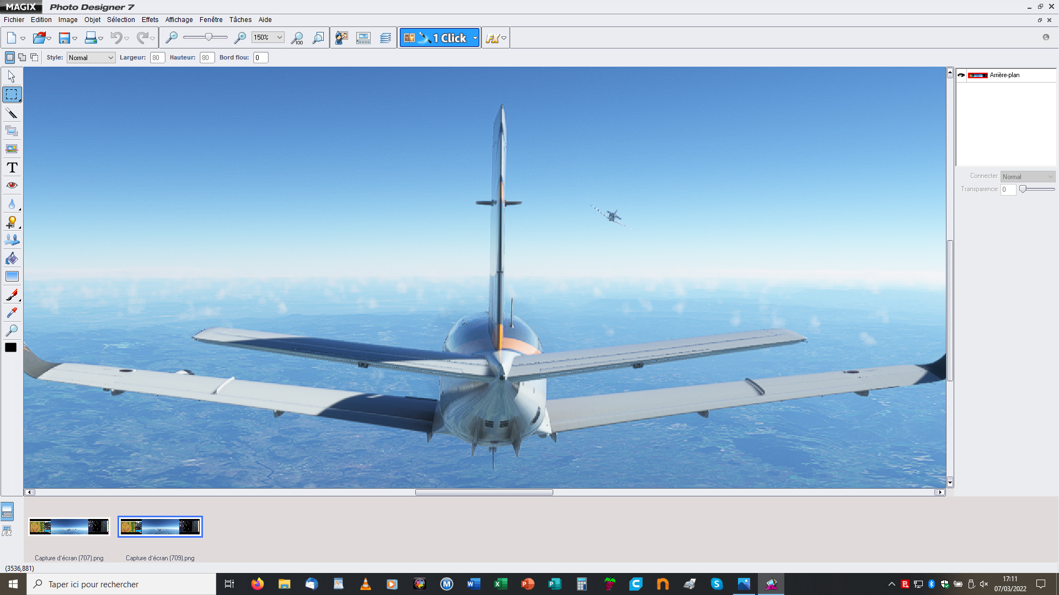This screenshot has height=595, width=1059.
Task: Select the straighten horizon tool
Action: 12,149
